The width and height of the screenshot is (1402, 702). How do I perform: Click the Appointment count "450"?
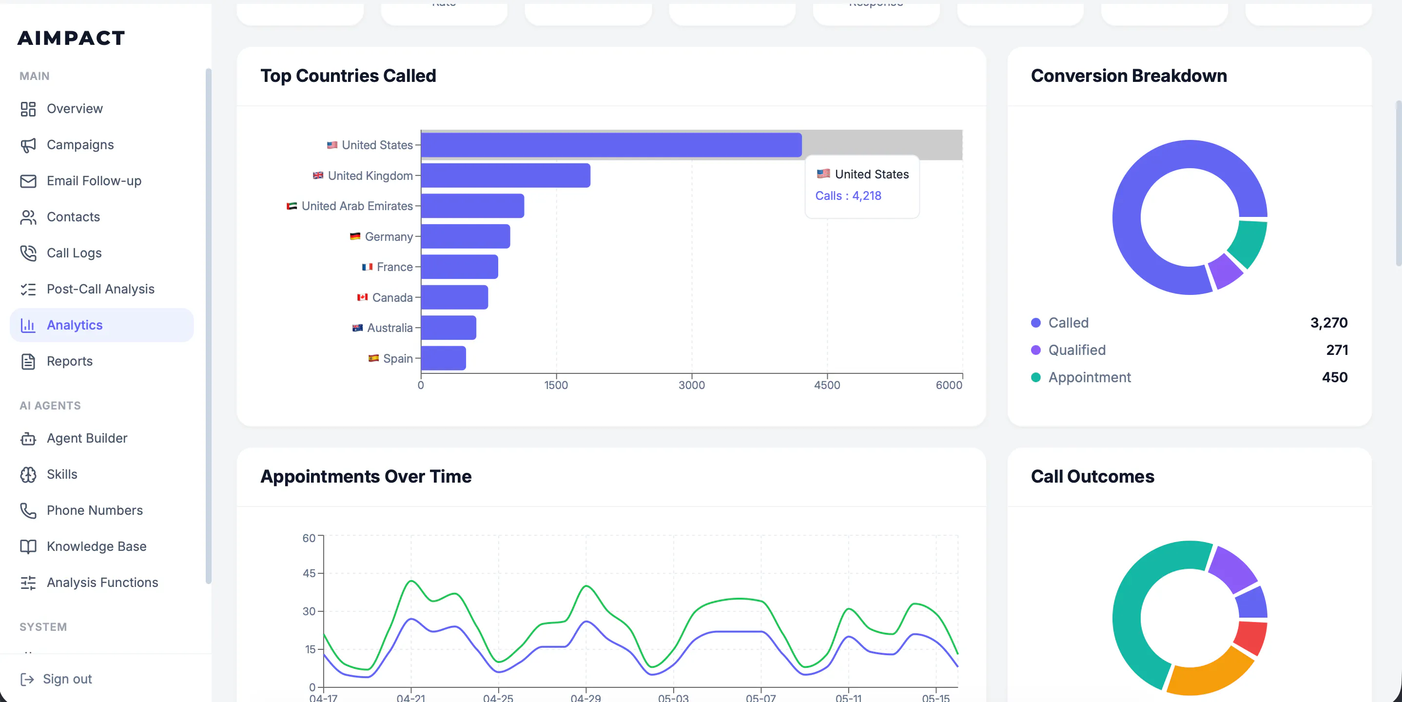1335,377
